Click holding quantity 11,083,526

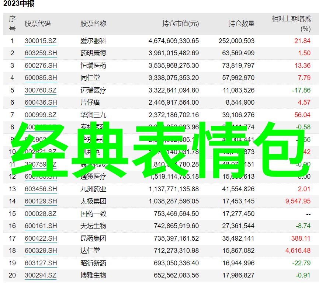(239, 90)
